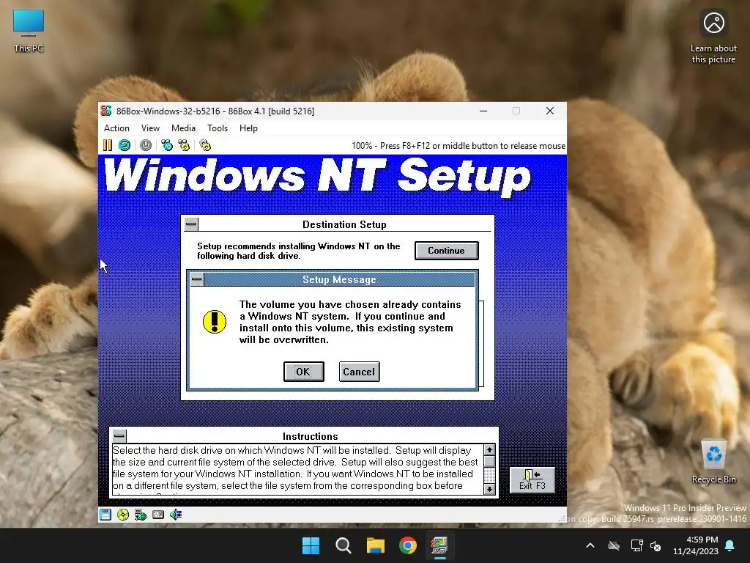Viewport: 750px width, 563px height.
Task: Click the Continue button
Action: [446, 251]
